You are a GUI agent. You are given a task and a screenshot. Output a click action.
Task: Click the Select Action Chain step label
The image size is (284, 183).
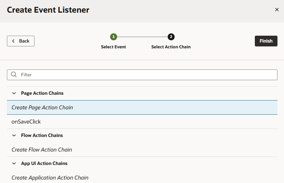tap(171, 47)
